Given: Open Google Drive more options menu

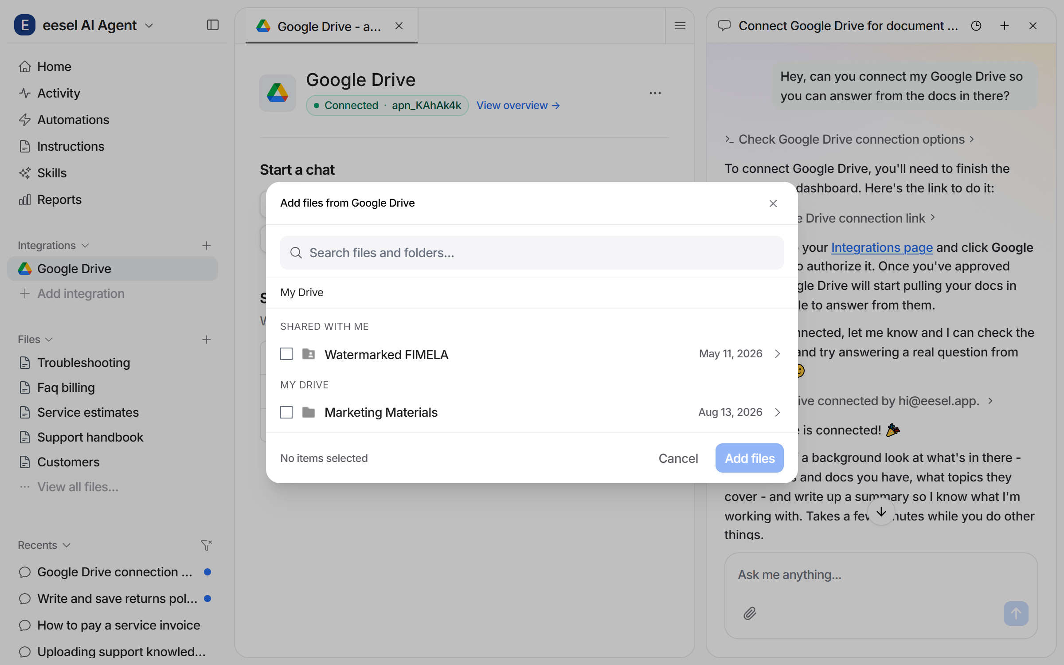Looking at the screenshot, I should pyautogui.click(x=655, y=93).
